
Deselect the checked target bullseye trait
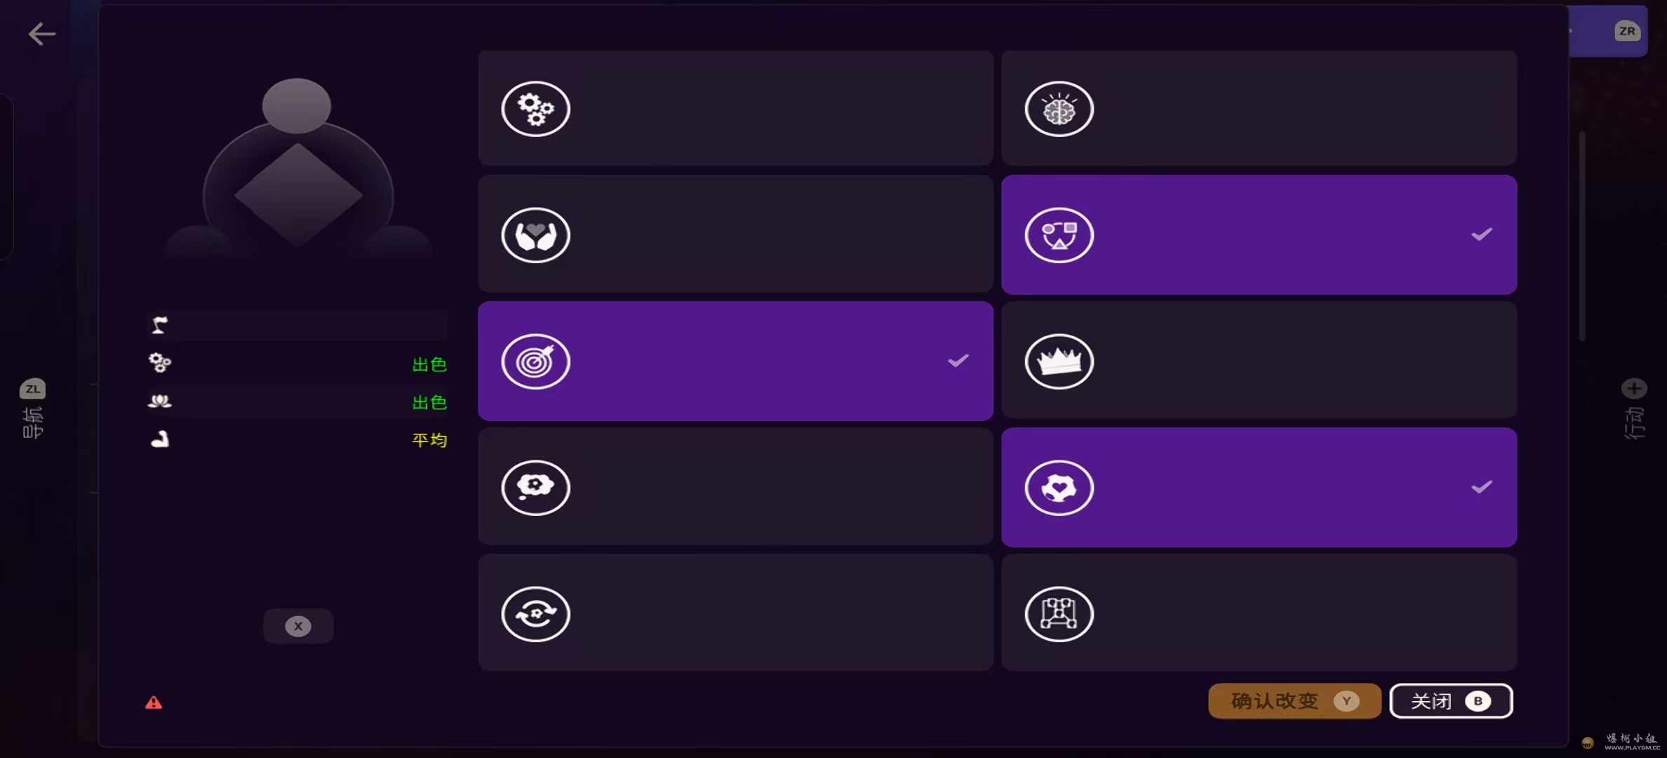(735, 361)
